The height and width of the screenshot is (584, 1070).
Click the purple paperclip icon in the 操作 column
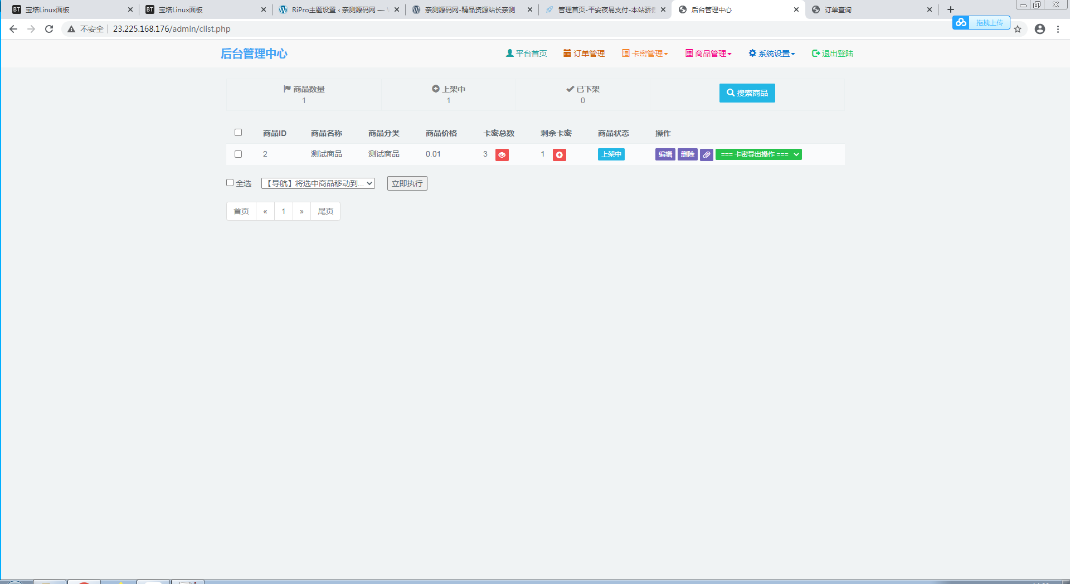[706, 155]
